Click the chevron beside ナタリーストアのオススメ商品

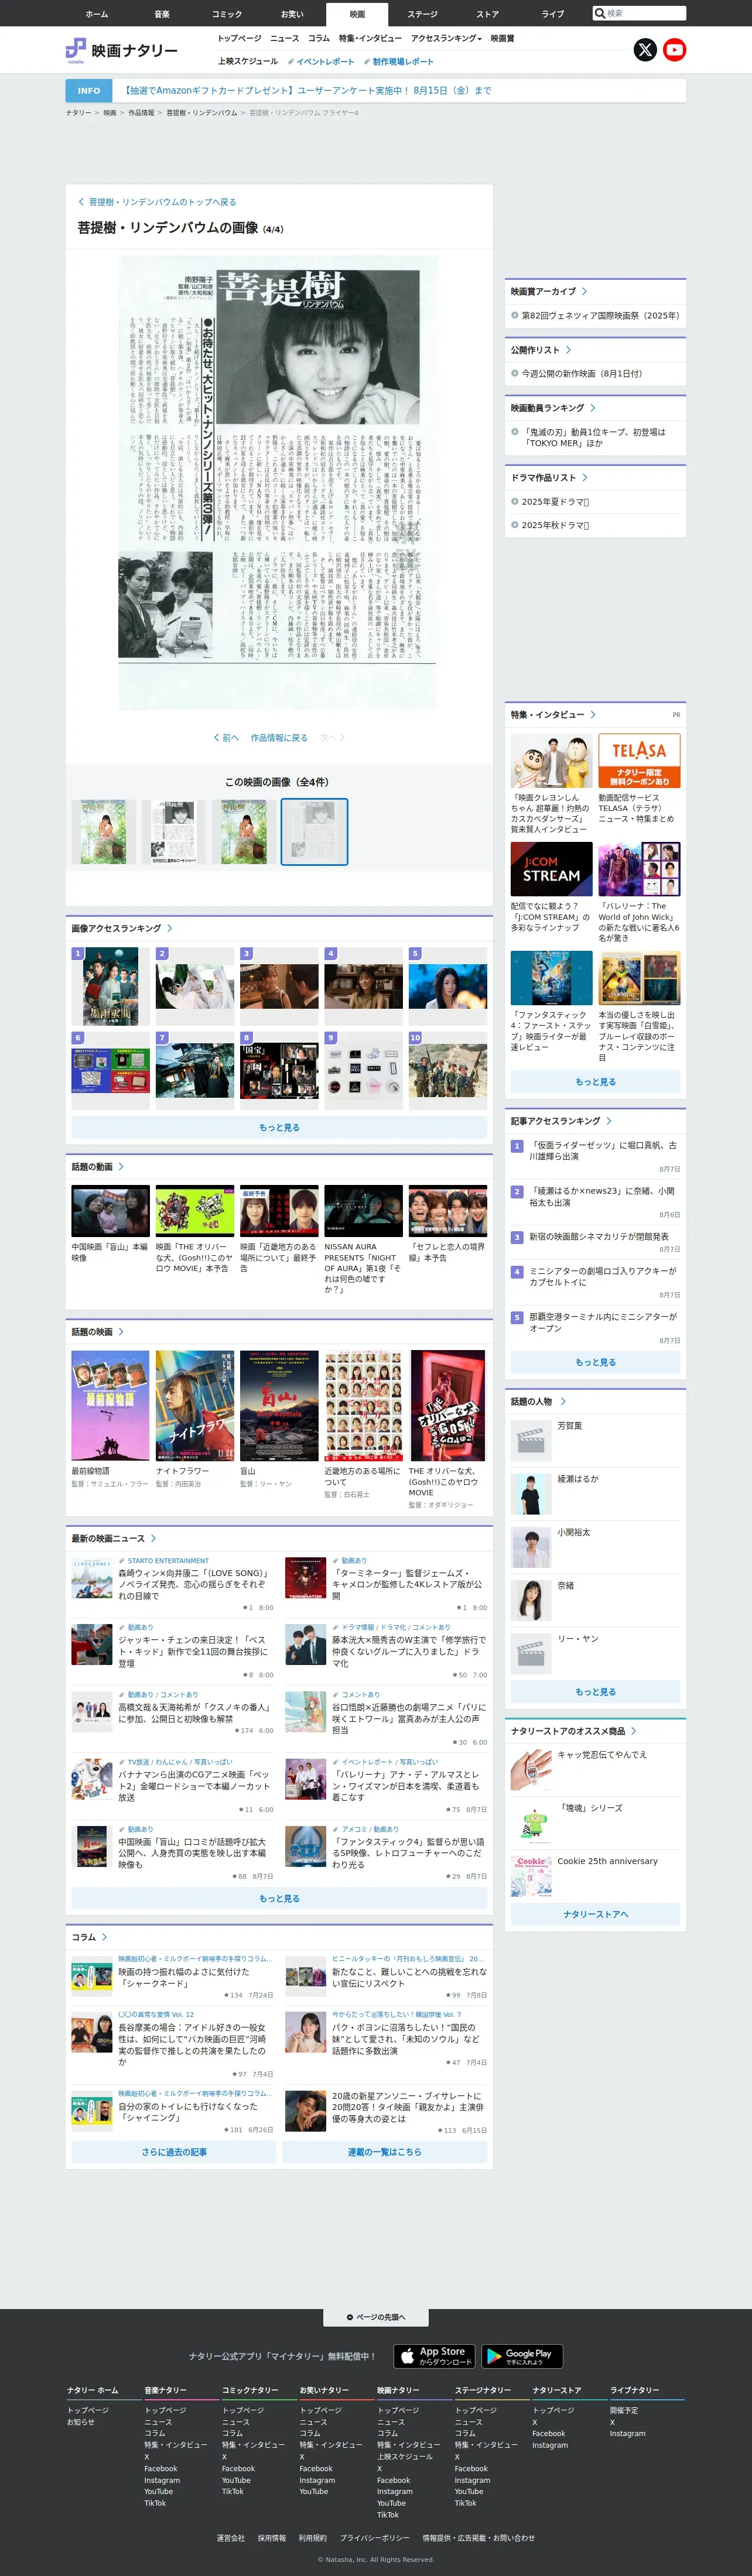point(634,1731)
